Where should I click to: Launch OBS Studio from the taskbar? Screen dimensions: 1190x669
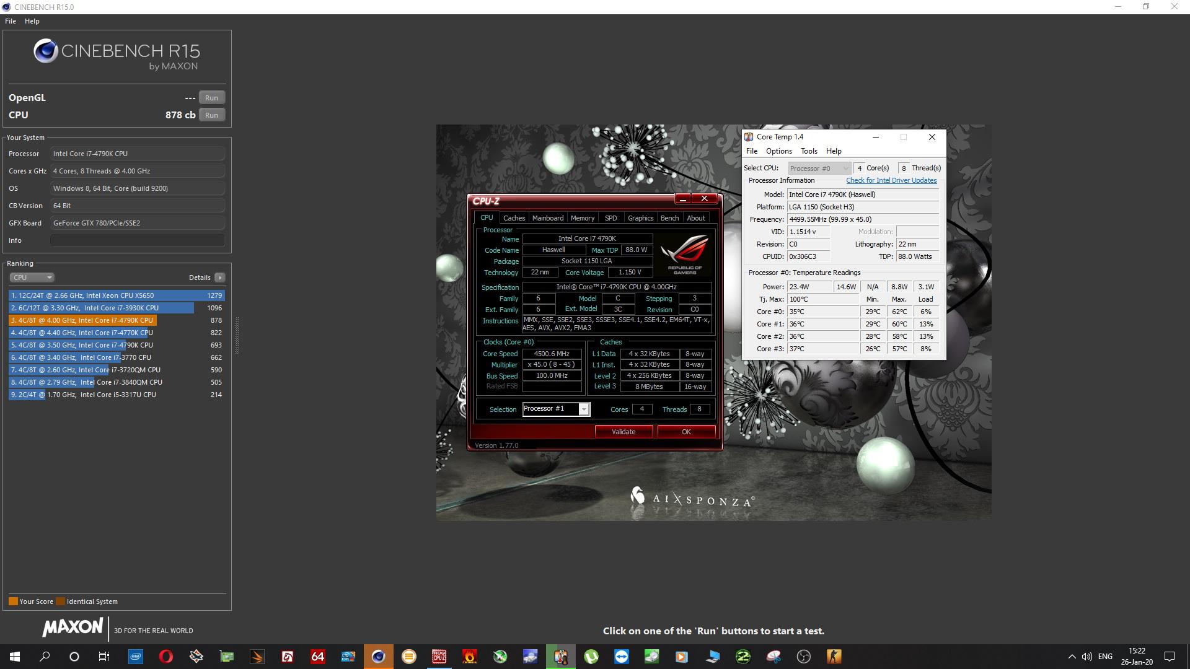coord(803,657)
